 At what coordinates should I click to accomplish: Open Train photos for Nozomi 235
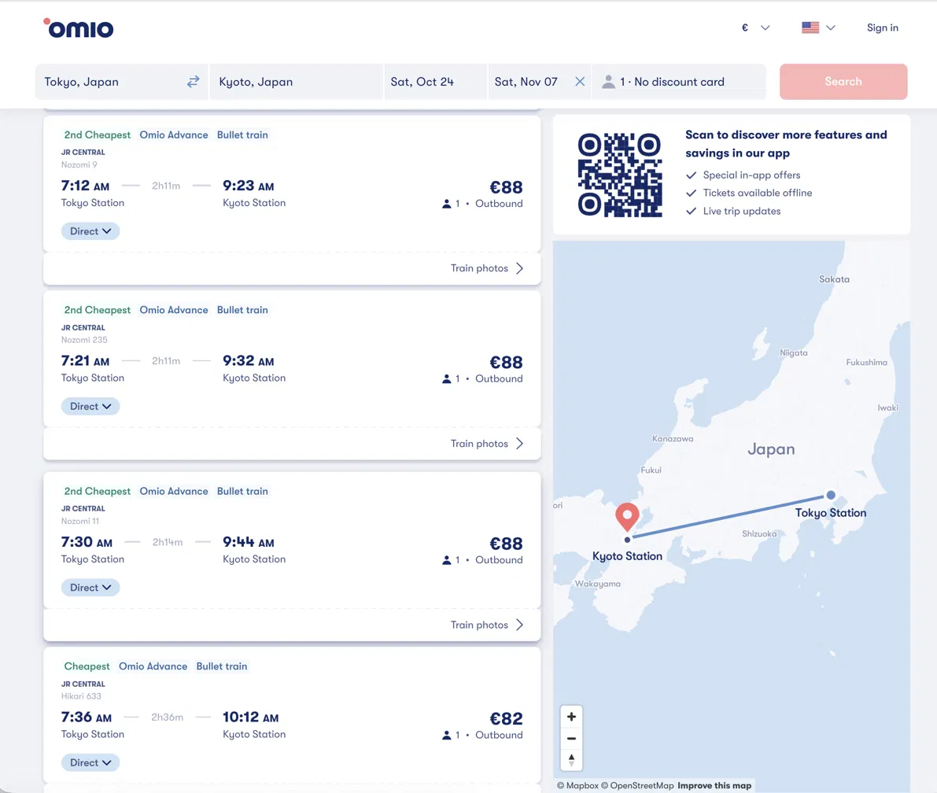(487, 444)
